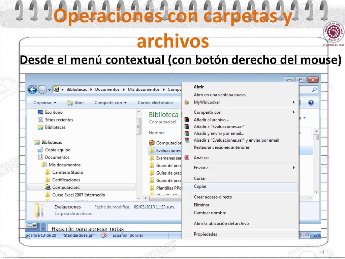
Task: Select Examenes folder row in file list
Action: coord(165,158)
